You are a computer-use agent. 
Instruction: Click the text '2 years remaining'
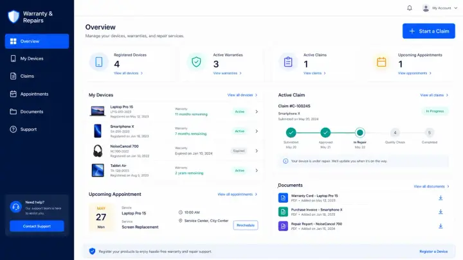[189, 173]
